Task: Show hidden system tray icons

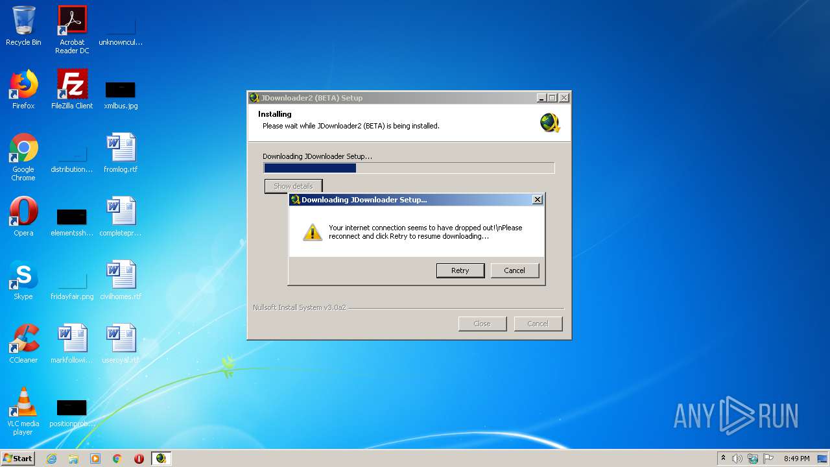Action: (x=723, y=459)
